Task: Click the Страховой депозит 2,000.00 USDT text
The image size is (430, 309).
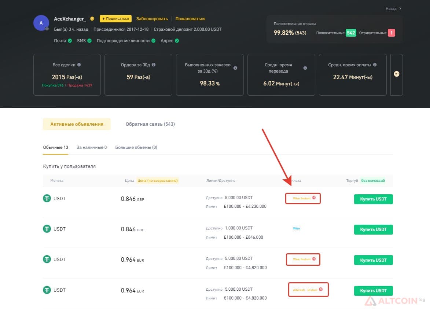Action: 188,29
